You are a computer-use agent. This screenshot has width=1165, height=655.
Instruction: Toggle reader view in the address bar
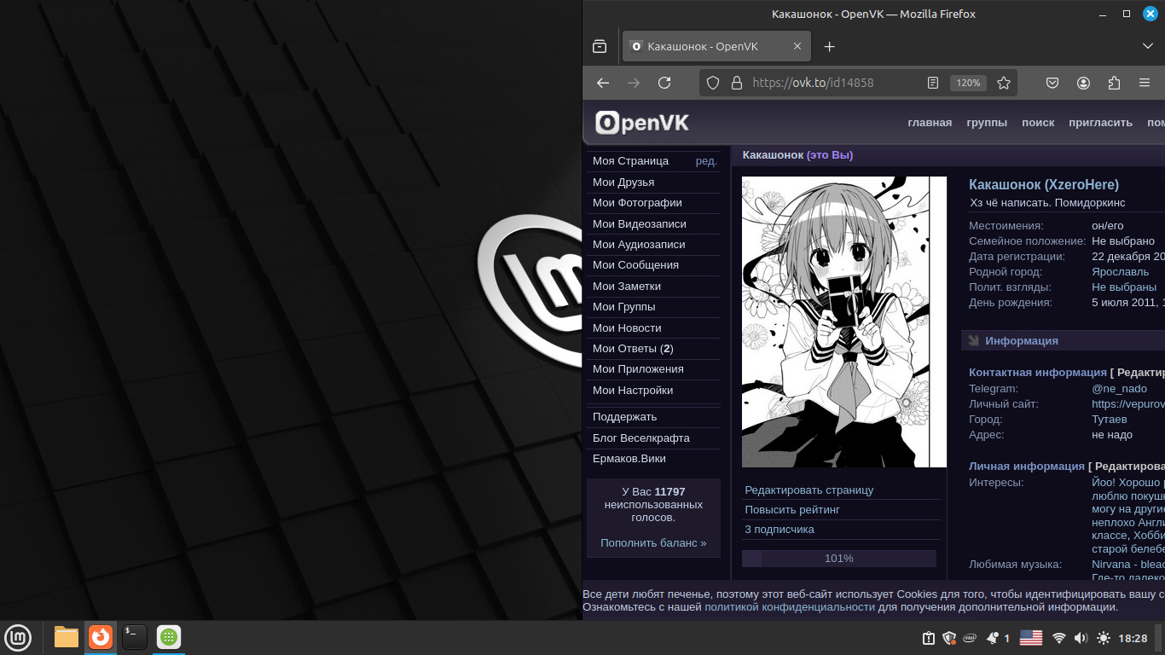tap(933, 83)
